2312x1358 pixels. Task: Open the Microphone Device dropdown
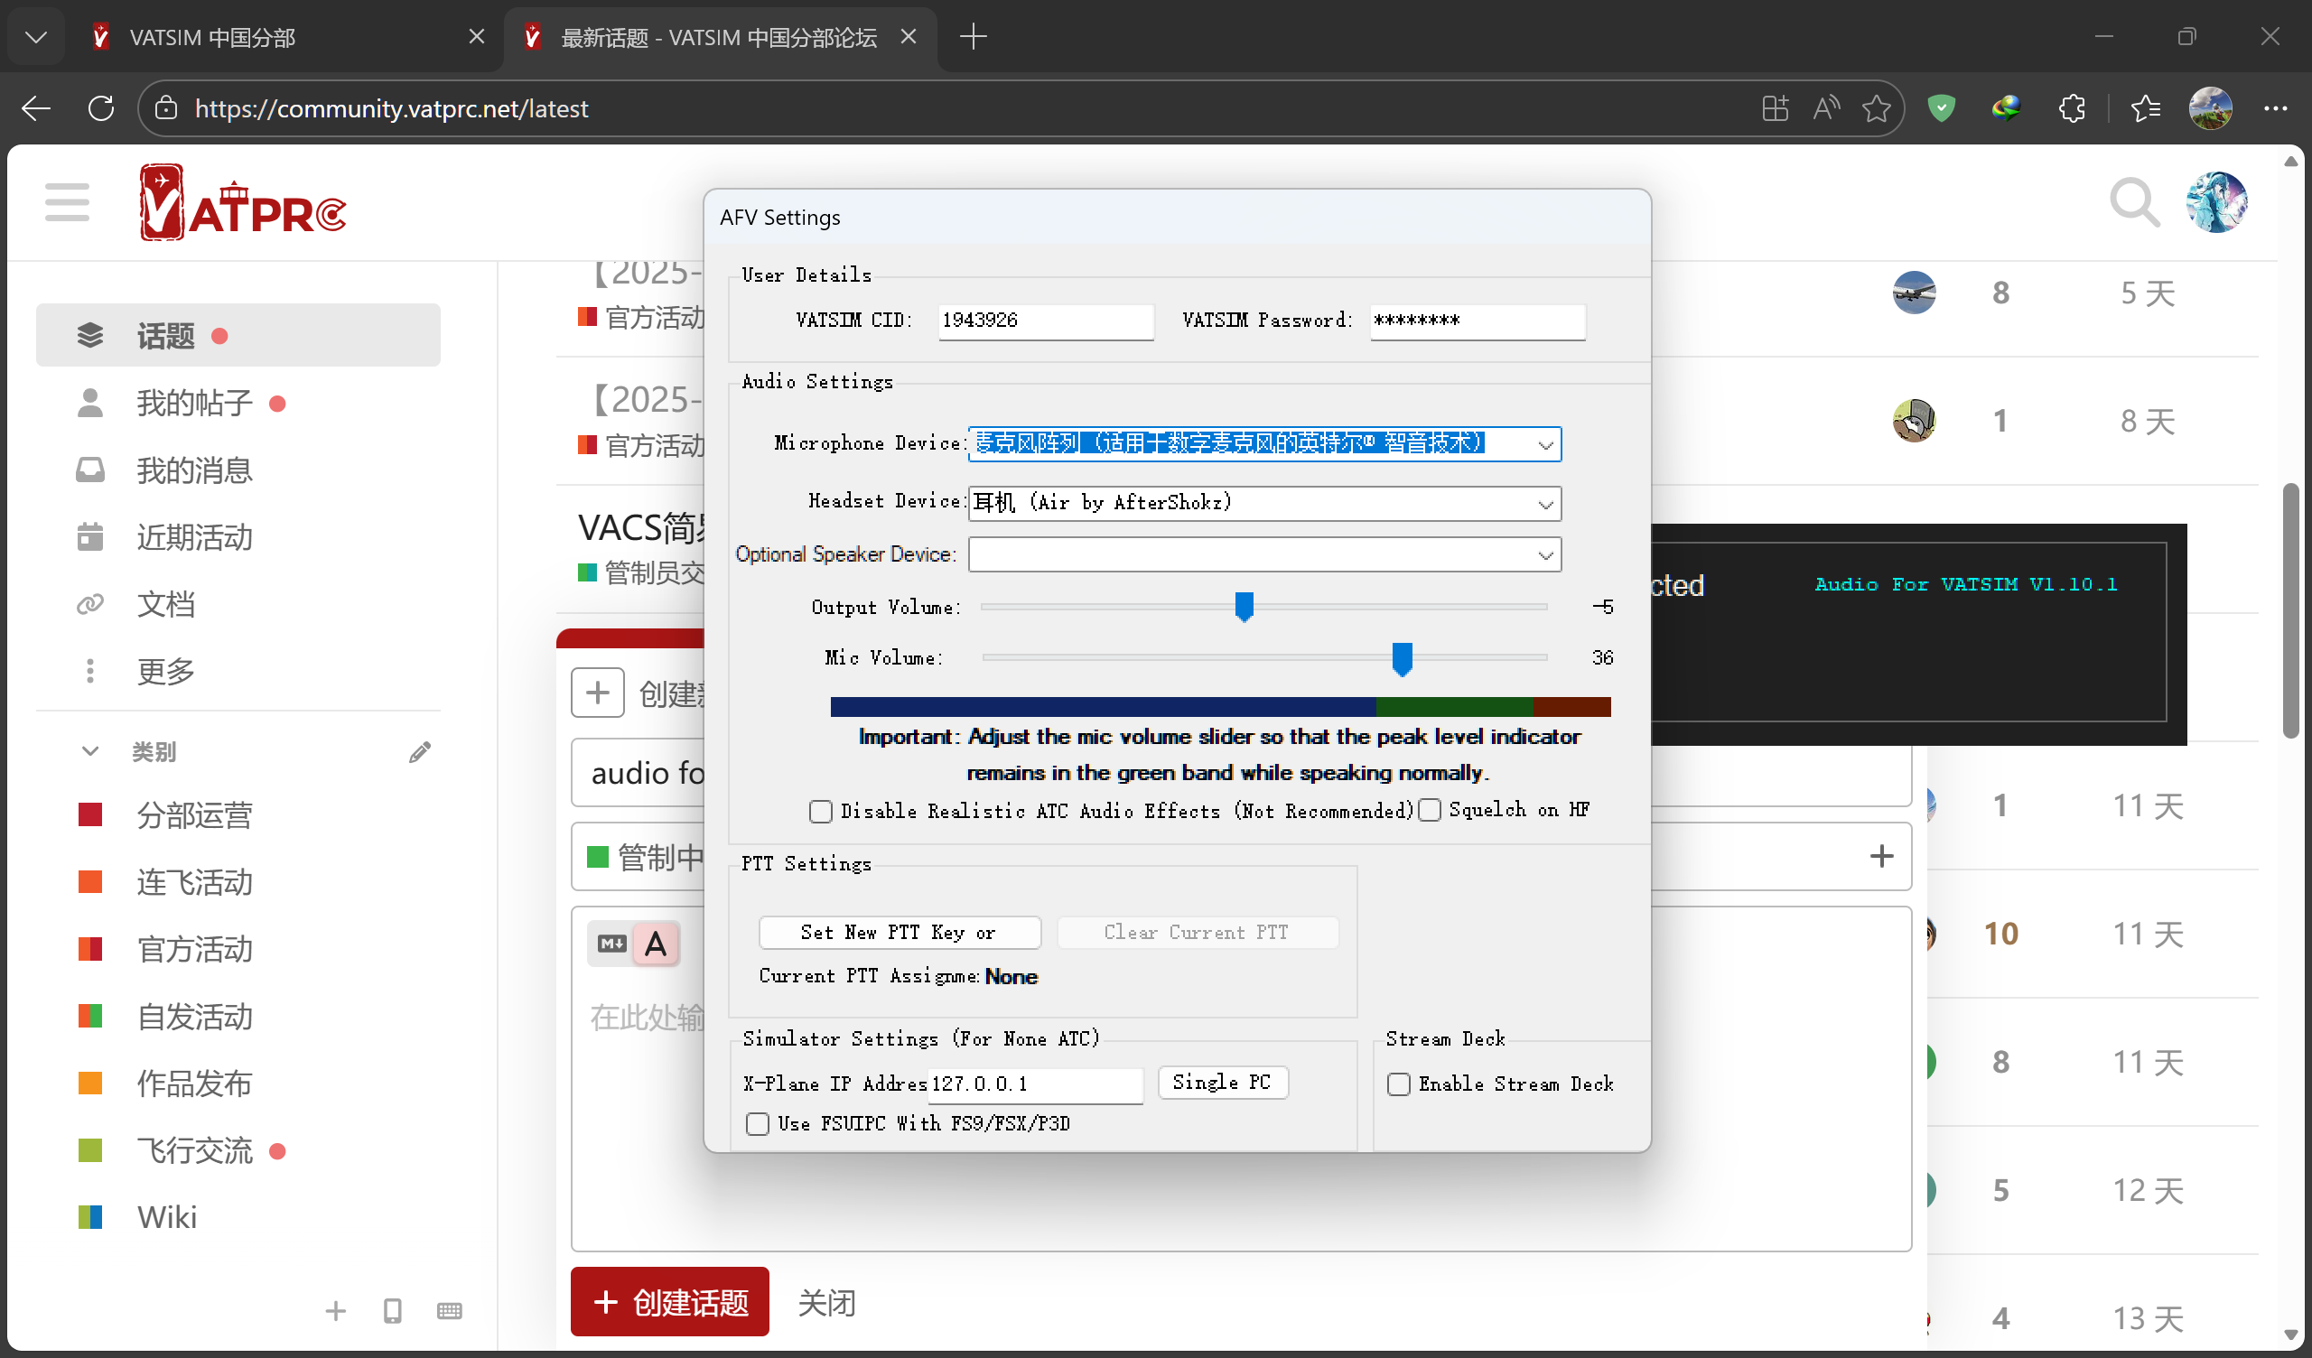(1545, 445)
